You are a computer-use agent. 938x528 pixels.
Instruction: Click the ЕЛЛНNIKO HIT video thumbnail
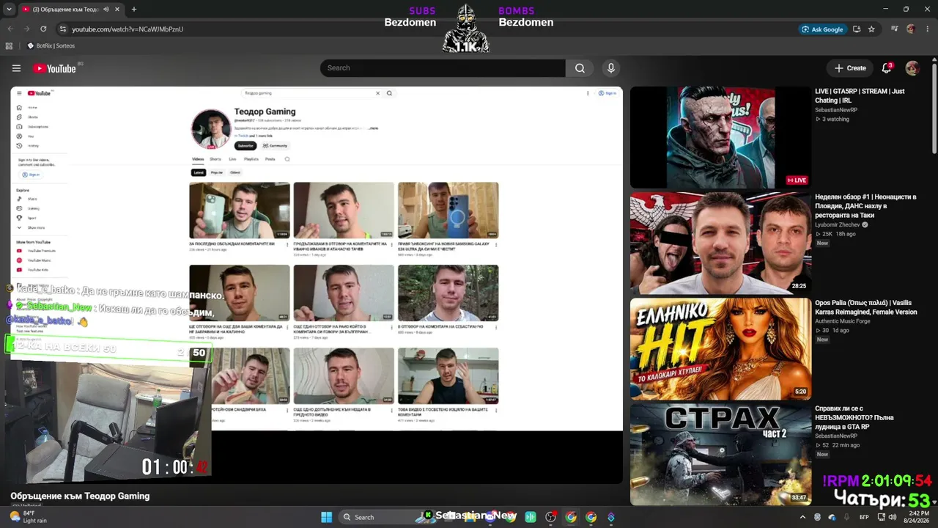(x=720, y=349)
